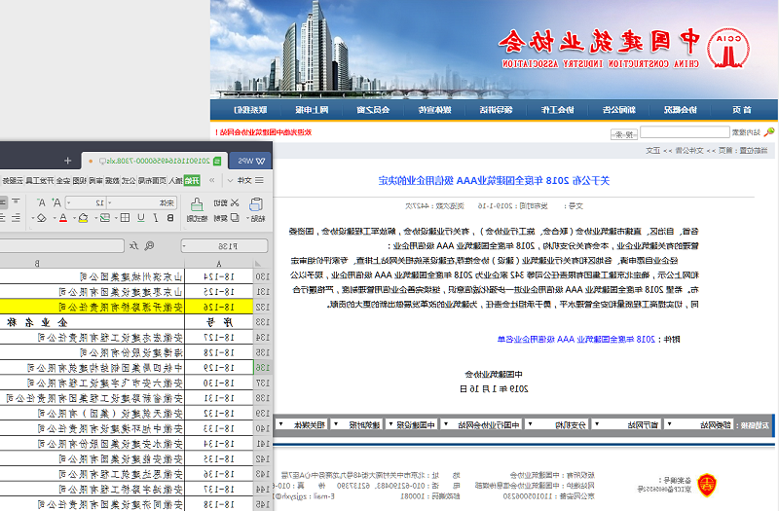Click the horizontal align icon below top-align
This screenshot has width=779, height=511.
(x=16, y=217)
